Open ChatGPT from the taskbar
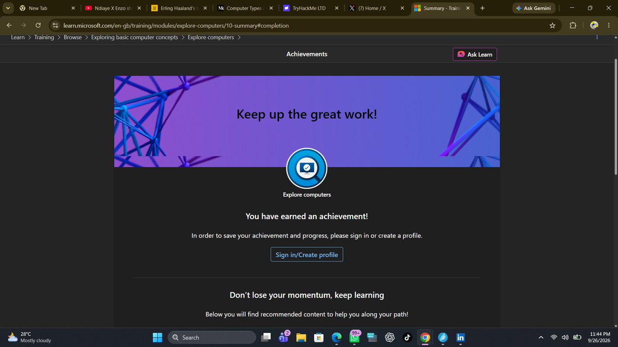The width and height of the screenshot is (618, 347). click(x=390, y=337)
